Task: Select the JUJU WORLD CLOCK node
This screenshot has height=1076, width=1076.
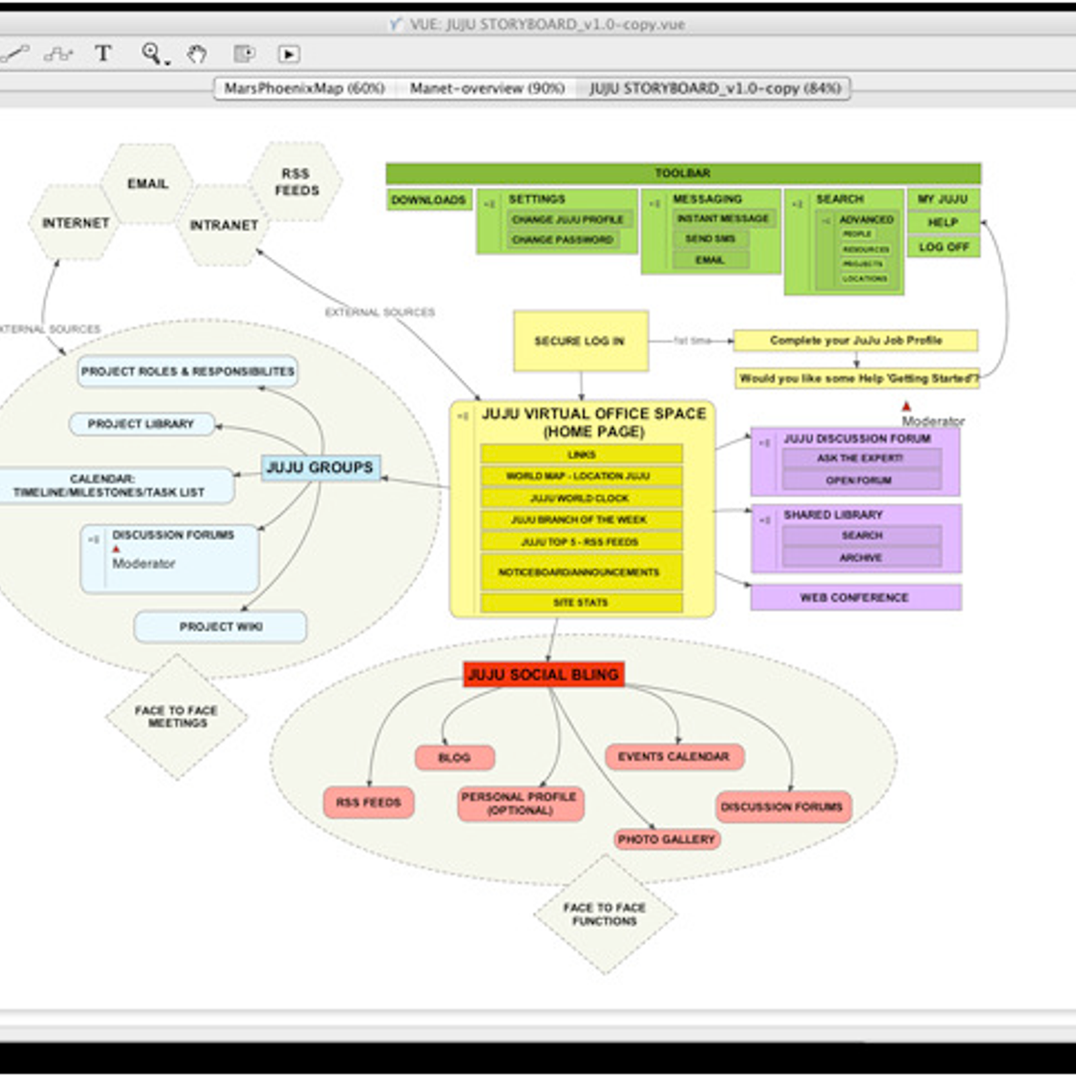Action: [581, 498]
